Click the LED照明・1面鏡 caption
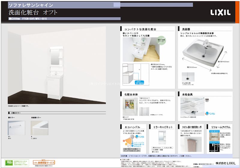Viewport: 240px width, 168px height. tap(157, 150)
